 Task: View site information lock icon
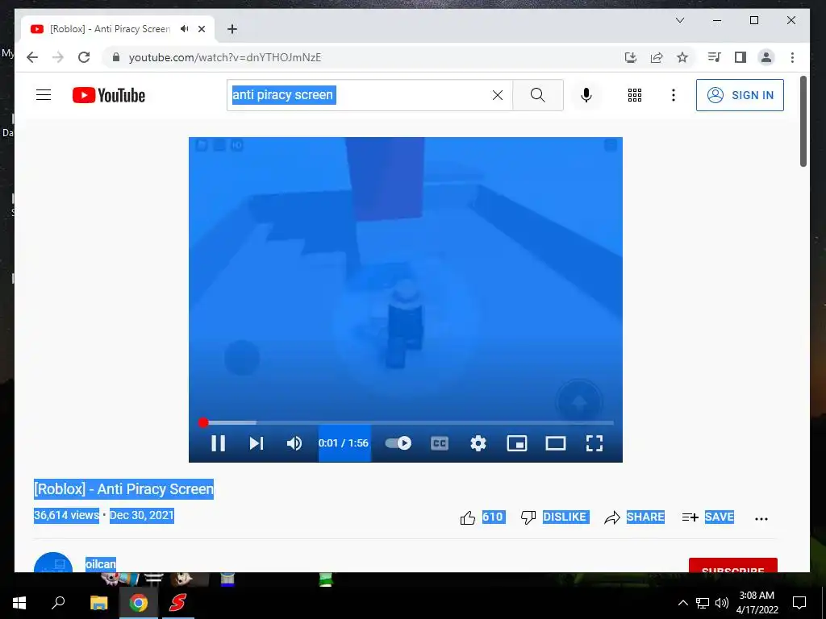(116, 57)
